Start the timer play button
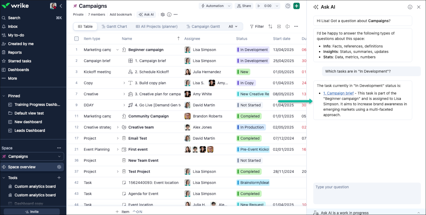 coord(259,6)
